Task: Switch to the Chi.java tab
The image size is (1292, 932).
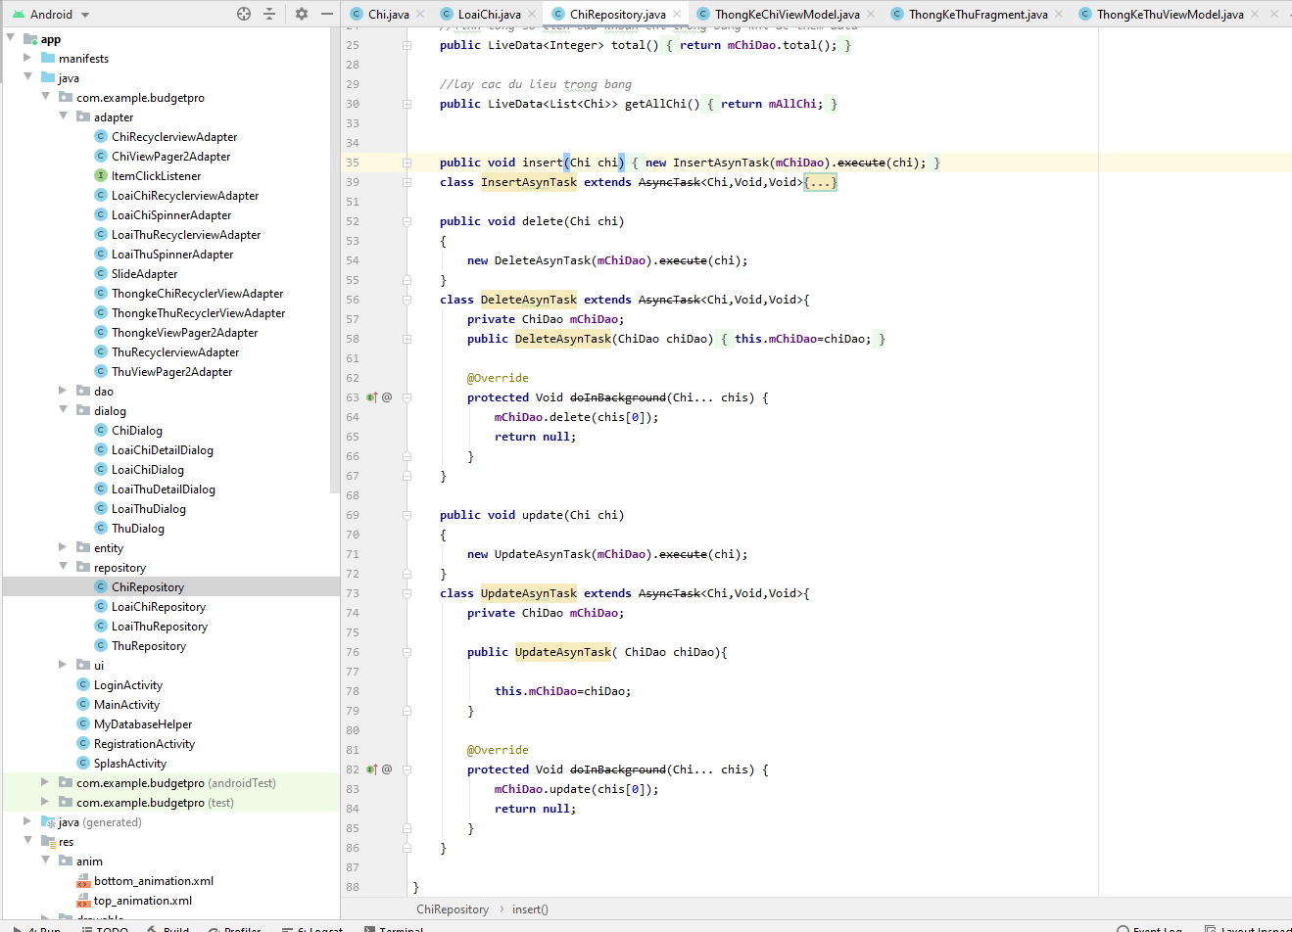Action: tap(388, 14)
